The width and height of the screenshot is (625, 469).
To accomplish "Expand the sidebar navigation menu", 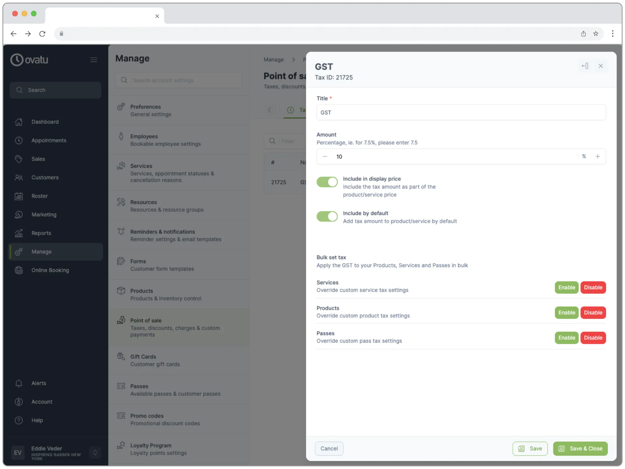I will [93, 59].
